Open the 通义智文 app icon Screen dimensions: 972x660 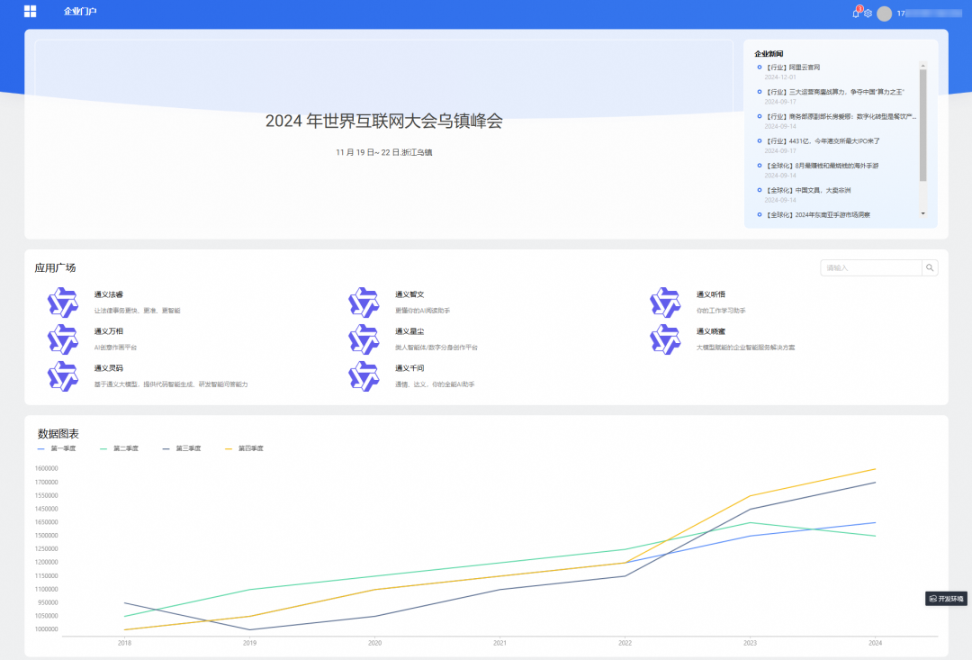coord(364,302)
